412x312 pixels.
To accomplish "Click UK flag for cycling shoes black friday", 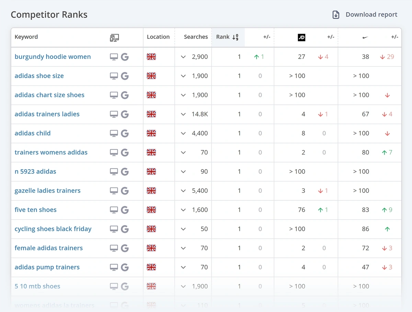I will (x=151, y=229).
